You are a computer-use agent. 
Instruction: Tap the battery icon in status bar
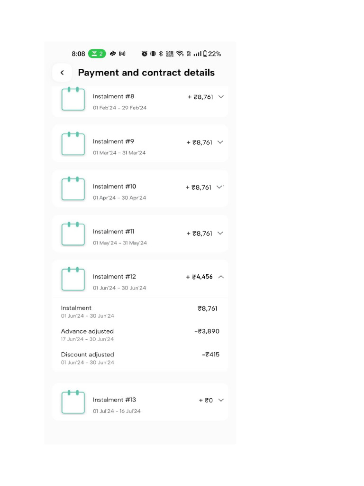click(x=205, y=54)
